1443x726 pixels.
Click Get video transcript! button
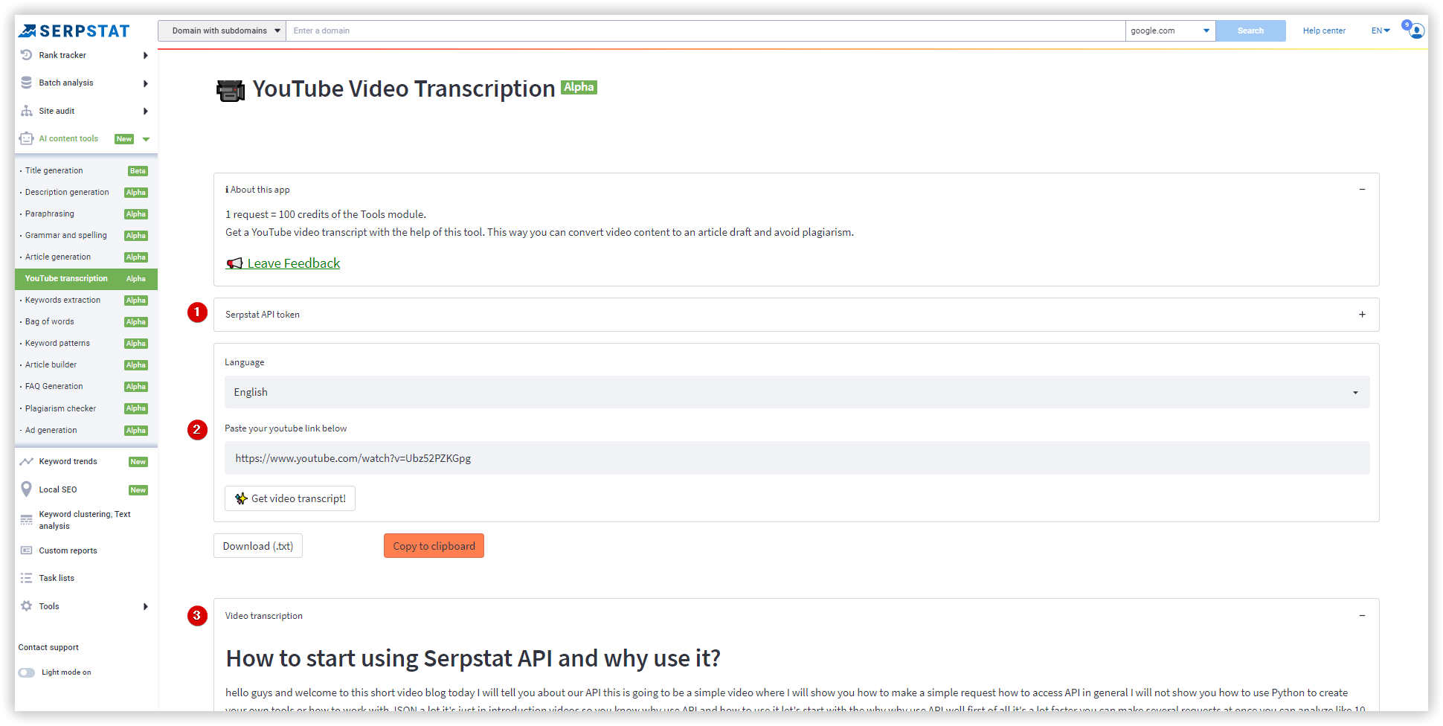click(x=290, y=498)
